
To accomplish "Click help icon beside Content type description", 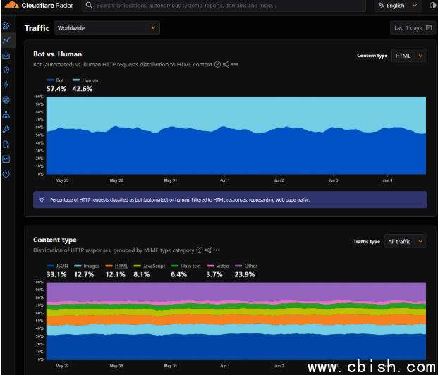I will pyautogui.click(x=199, y=250).
